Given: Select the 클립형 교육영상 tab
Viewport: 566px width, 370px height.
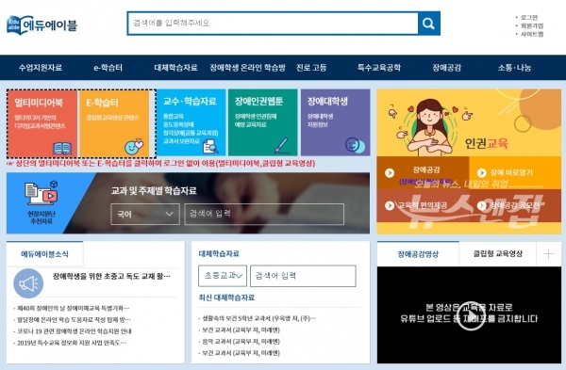Looking at the screenshot, I should click(x=498, y=254).
